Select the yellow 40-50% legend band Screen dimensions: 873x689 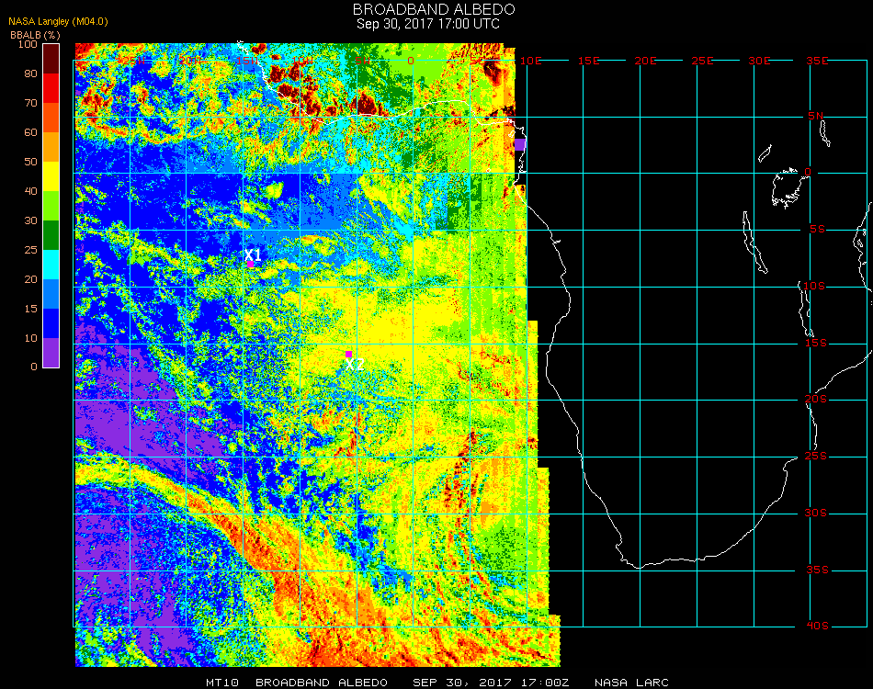pyautogui.click(x=51, y=176)
